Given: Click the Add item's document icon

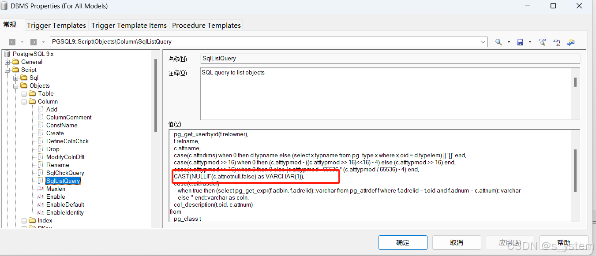Looking at the screenshot, I should click(x=41, y=109).
